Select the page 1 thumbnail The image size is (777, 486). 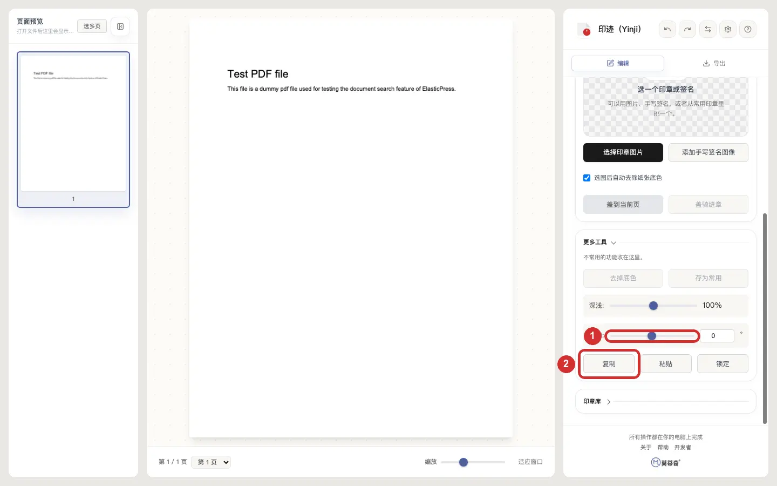(x=73, y=130)
